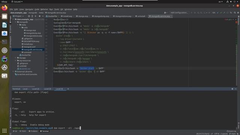
Task: Open Firefox from the Ubuntu dock
Action: 4,8
